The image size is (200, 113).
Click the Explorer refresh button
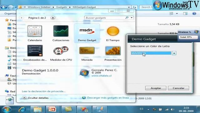pyautogui.click(x=134, y=7)
